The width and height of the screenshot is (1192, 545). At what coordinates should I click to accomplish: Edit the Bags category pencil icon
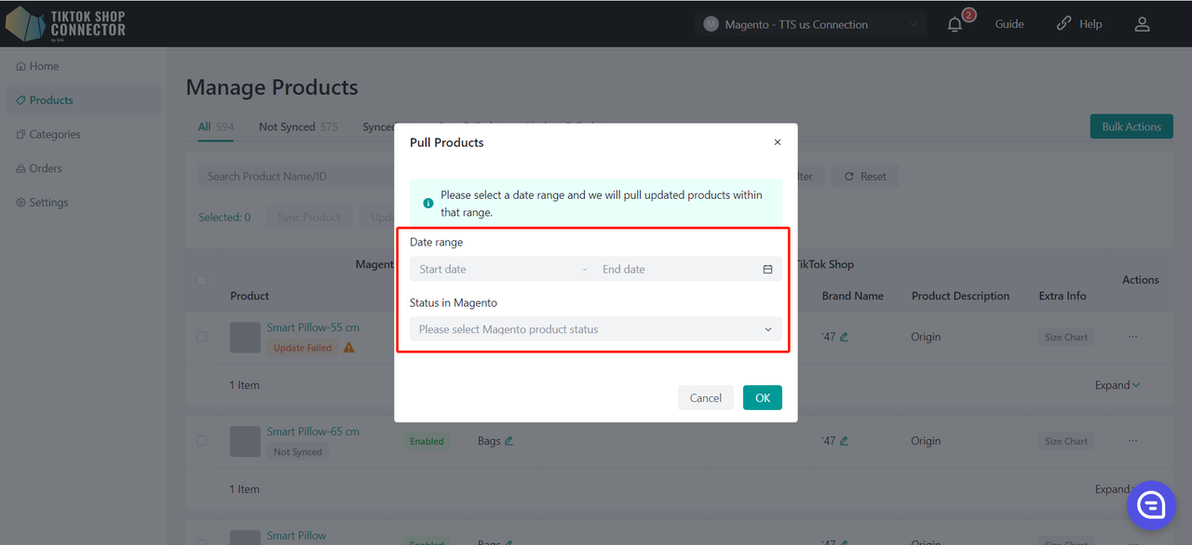[509, 441]
